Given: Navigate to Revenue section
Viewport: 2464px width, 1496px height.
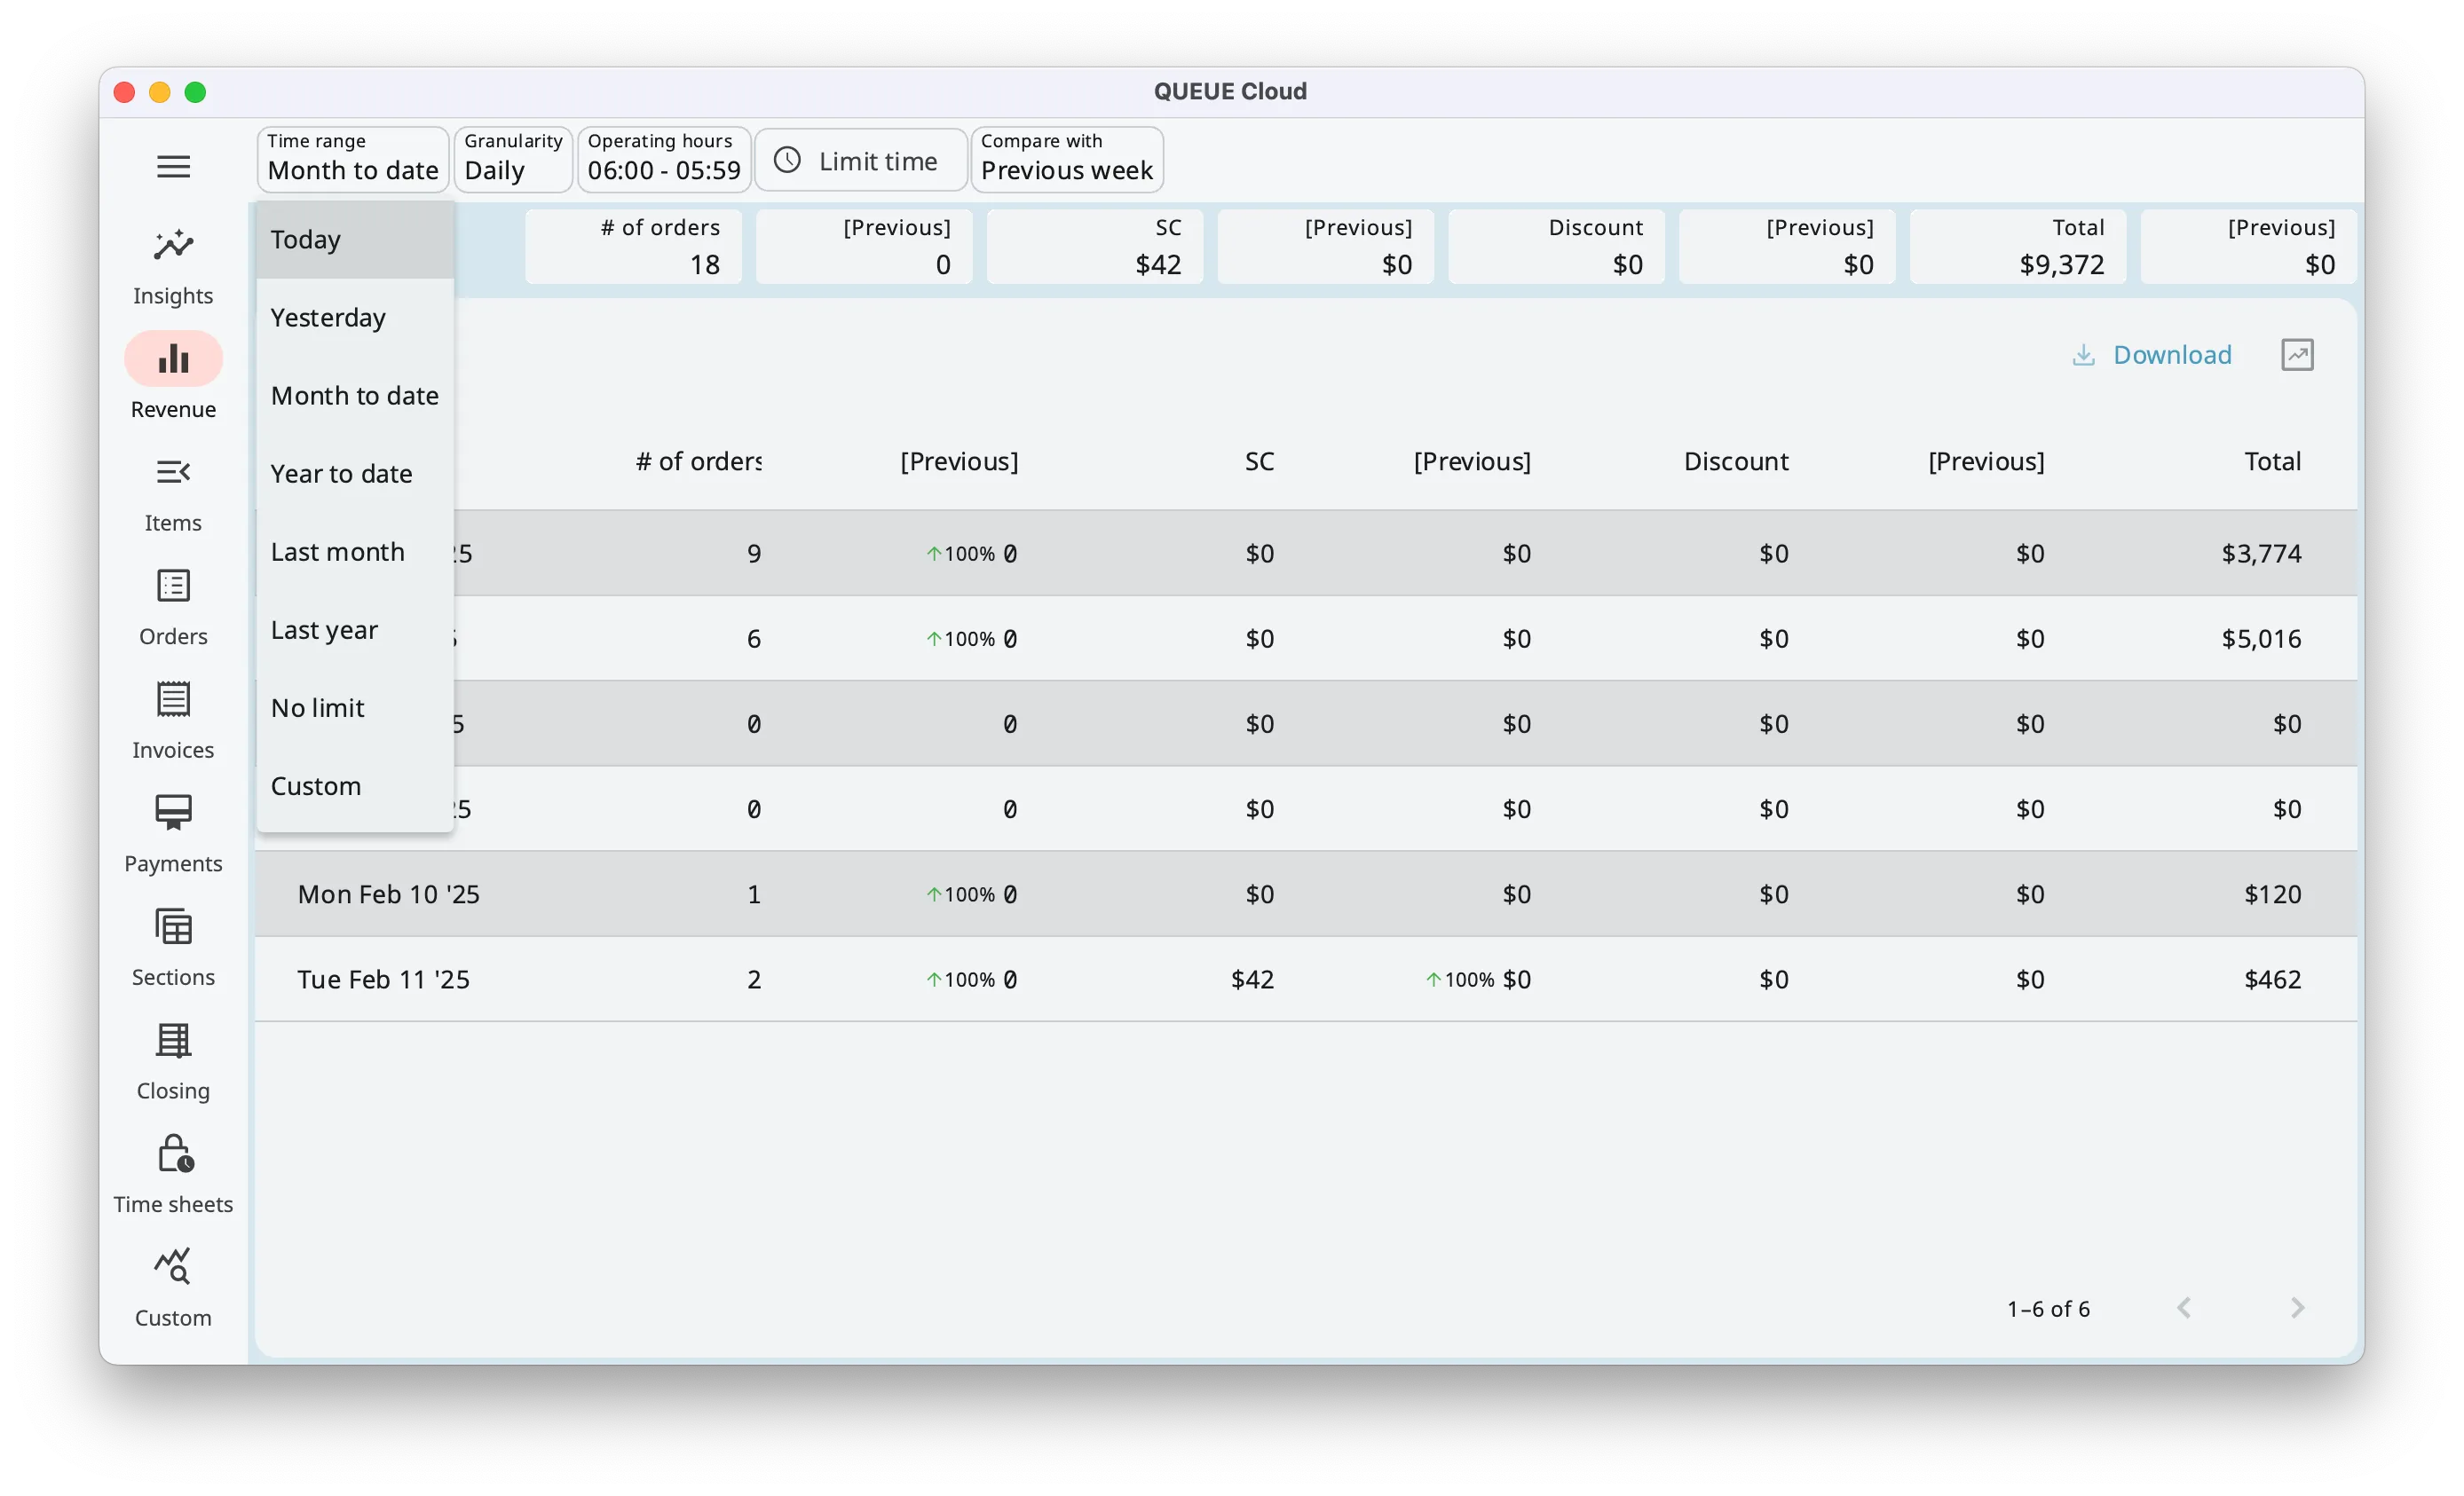Looking at the screenshot, I should click(x=172, y=380).
